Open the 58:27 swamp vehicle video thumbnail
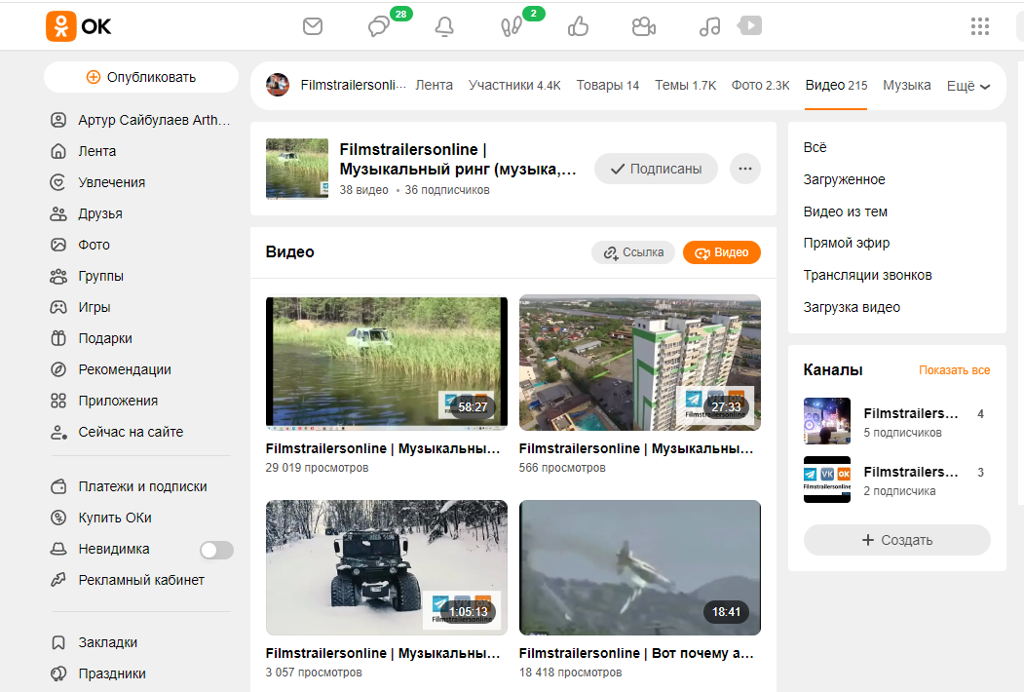The image size is (1024, 692). click(x=387, y=363)
